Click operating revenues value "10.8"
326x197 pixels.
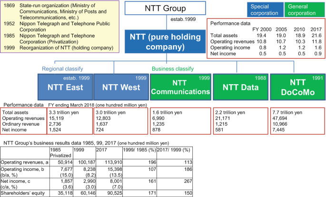[x=261, y=41]
